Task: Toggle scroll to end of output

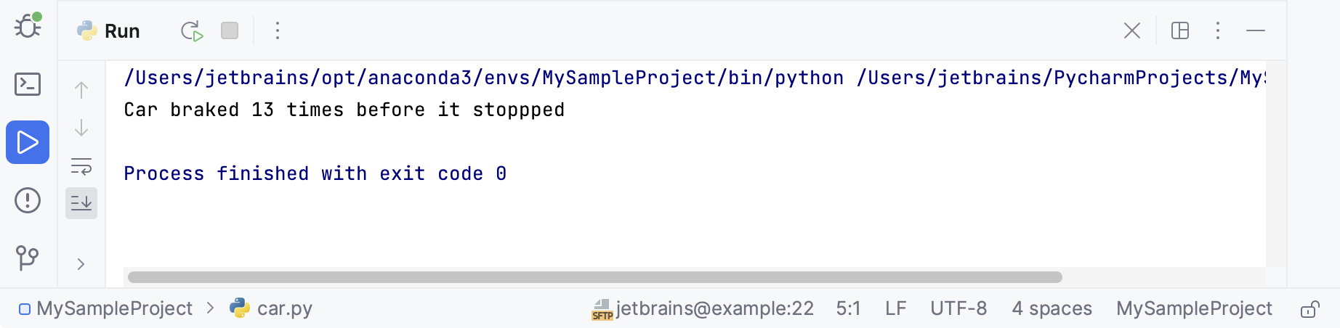Action: click(x=81, y=203)
